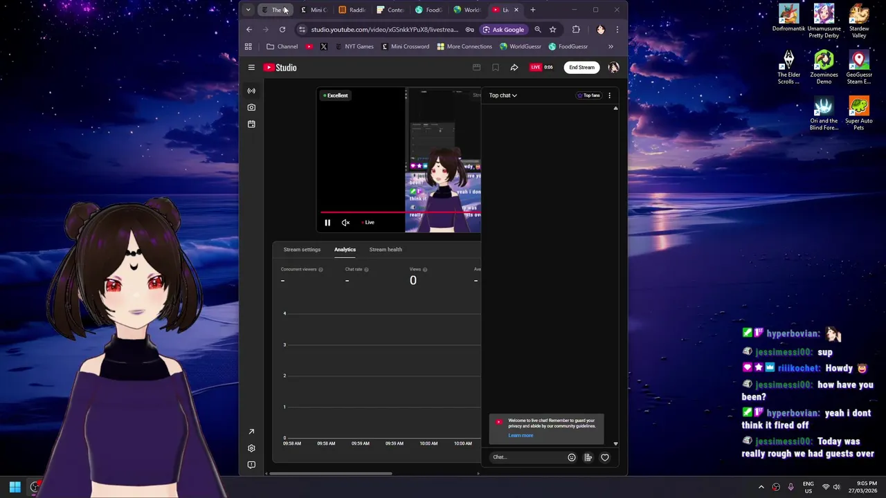Click the address bar URL
Image resolution: width=886 pixels, height=498 pixels.
(384, 30)
